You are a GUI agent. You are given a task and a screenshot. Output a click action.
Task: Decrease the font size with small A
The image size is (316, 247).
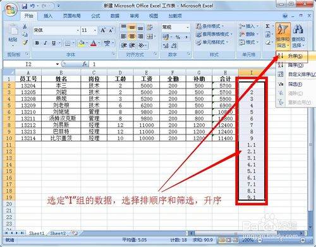(x=111, y=30)
